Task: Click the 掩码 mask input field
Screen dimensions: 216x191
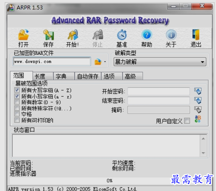Action: (159, 110)
